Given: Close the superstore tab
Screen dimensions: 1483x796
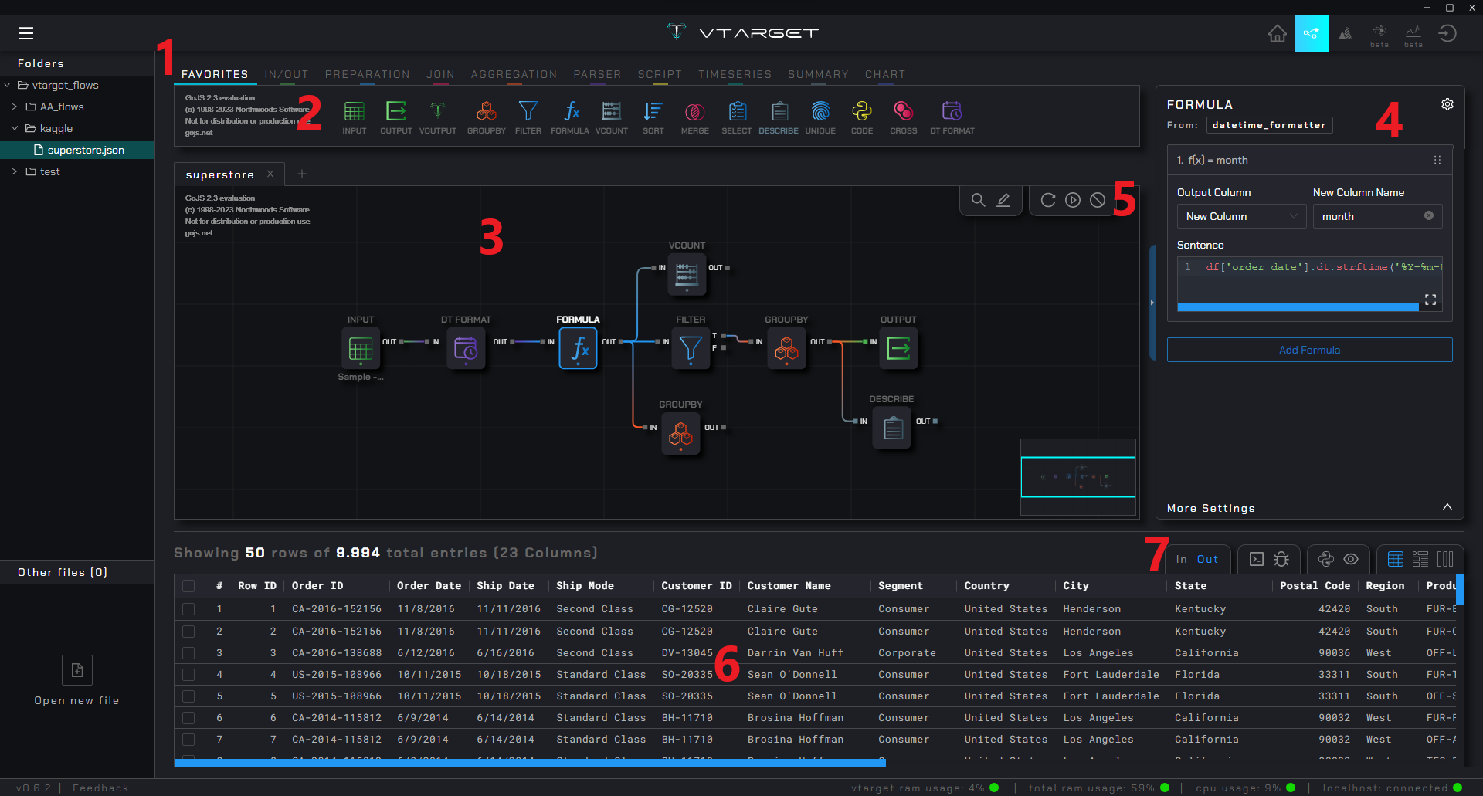Looking at the screenshot, I should (x=270, y=174).
